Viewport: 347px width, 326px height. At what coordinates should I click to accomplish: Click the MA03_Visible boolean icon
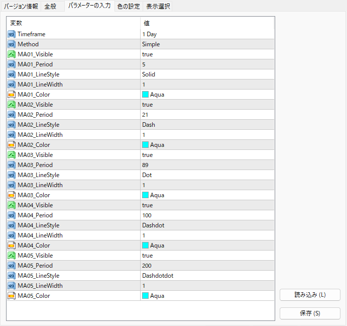pyautogui.click(x=12, y=155)
